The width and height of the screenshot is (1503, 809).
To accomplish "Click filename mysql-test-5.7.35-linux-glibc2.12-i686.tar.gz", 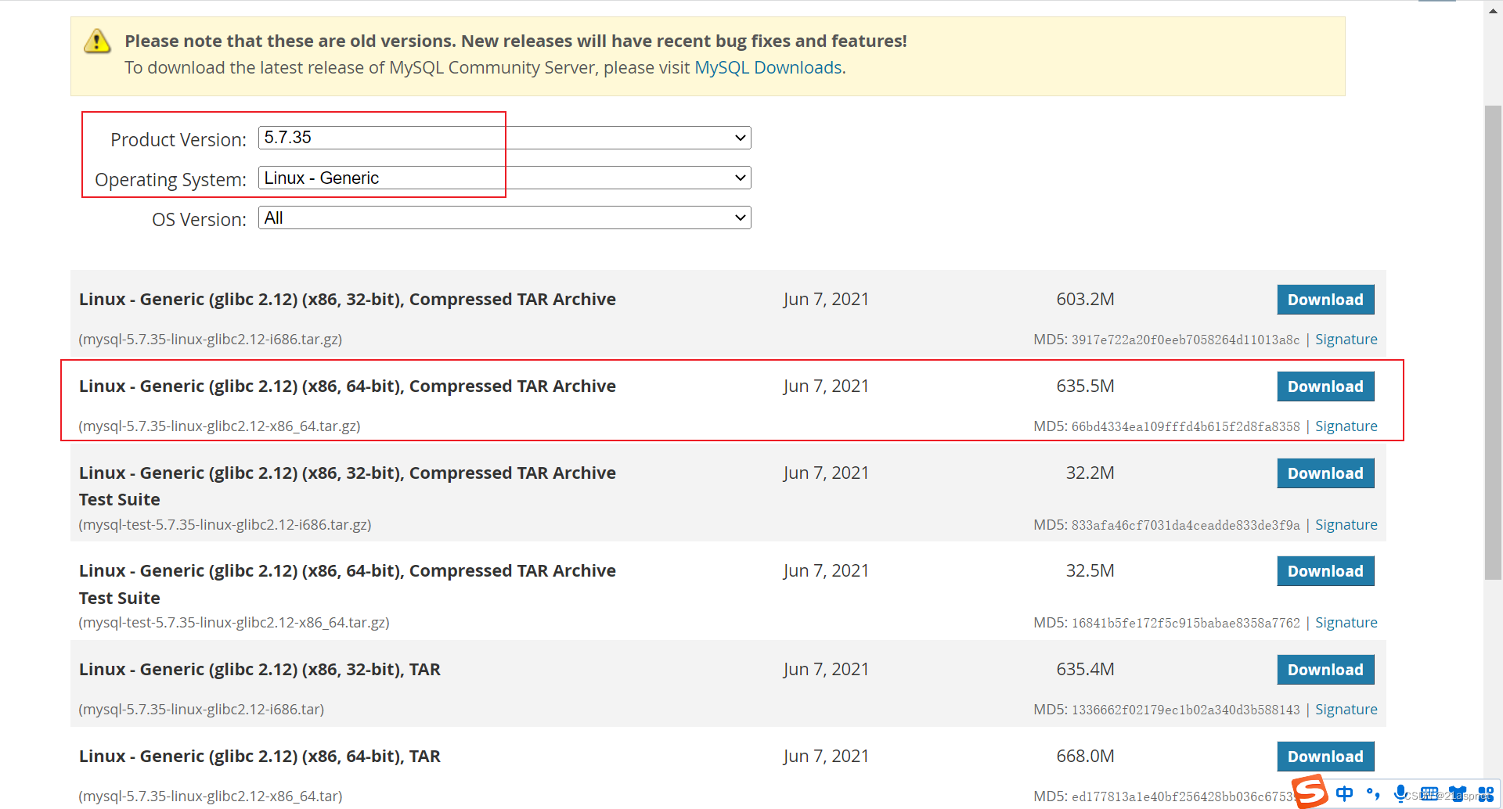I will pos(225,525).
